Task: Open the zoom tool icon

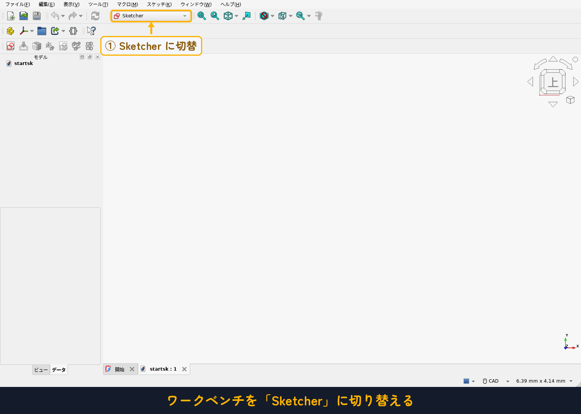Action: click(x=301, y=16)
